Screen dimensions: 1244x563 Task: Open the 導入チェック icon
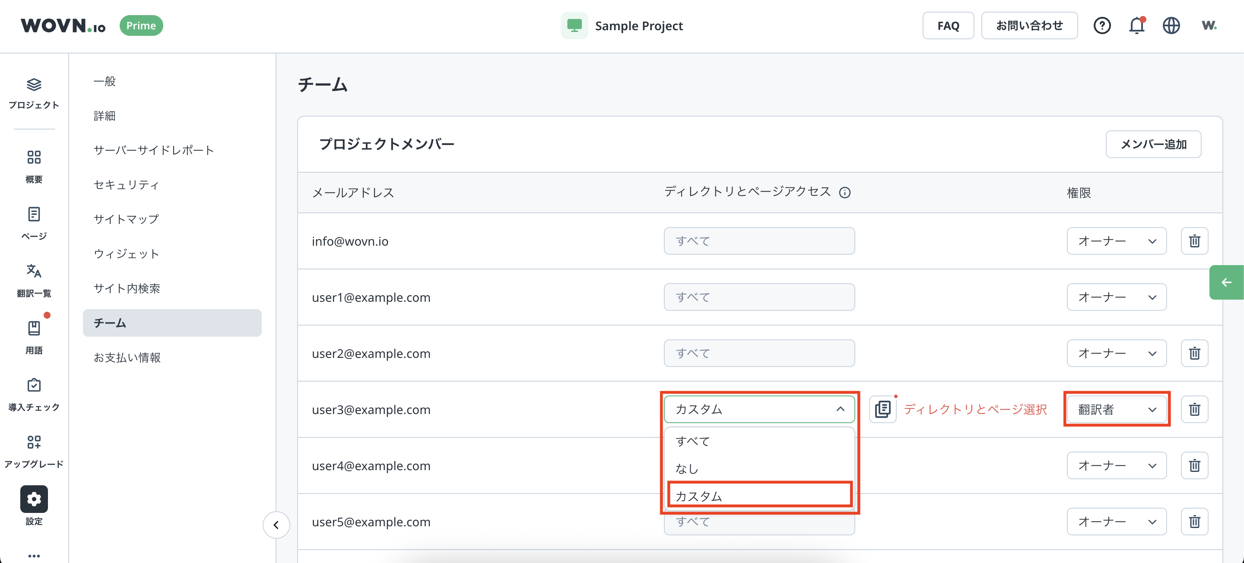tap(34, 385)
